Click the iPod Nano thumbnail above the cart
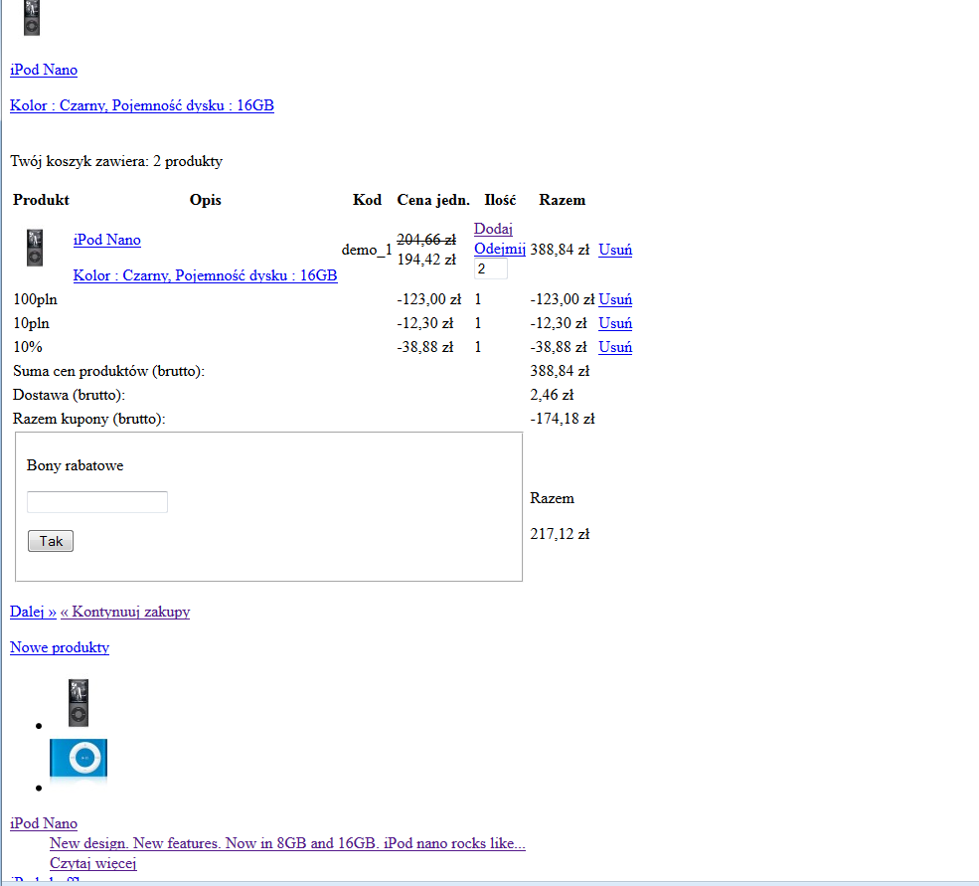This screenshot has width=979, height=886. 32,18
